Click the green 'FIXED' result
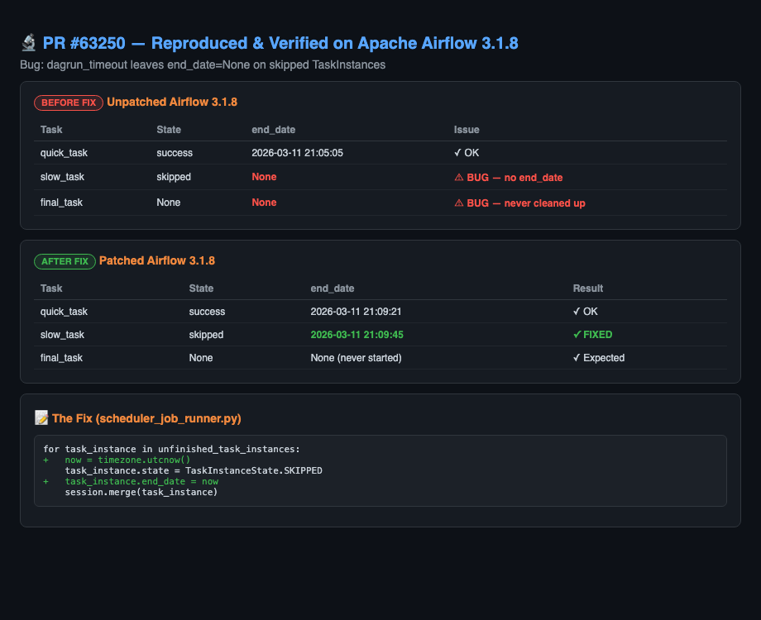The image size is (761, 620). coord(592,335)
